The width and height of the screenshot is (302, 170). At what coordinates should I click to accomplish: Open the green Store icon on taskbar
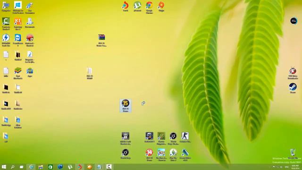[x=50, y=167]
